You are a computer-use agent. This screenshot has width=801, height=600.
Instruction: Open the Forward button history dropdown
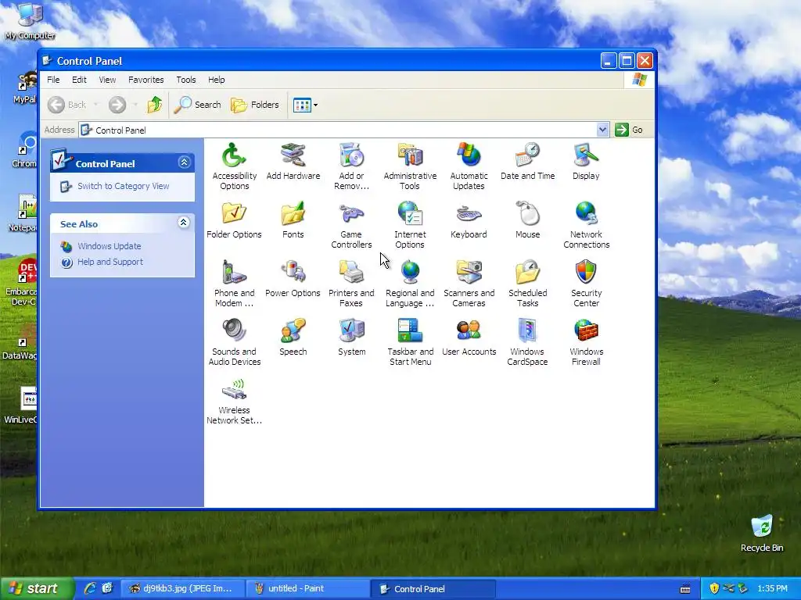(x=135, y=105)
